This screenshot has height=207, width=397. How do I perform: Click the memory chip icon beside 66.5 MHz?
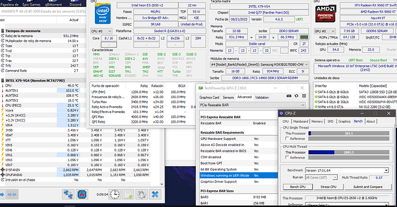[304, 37]
